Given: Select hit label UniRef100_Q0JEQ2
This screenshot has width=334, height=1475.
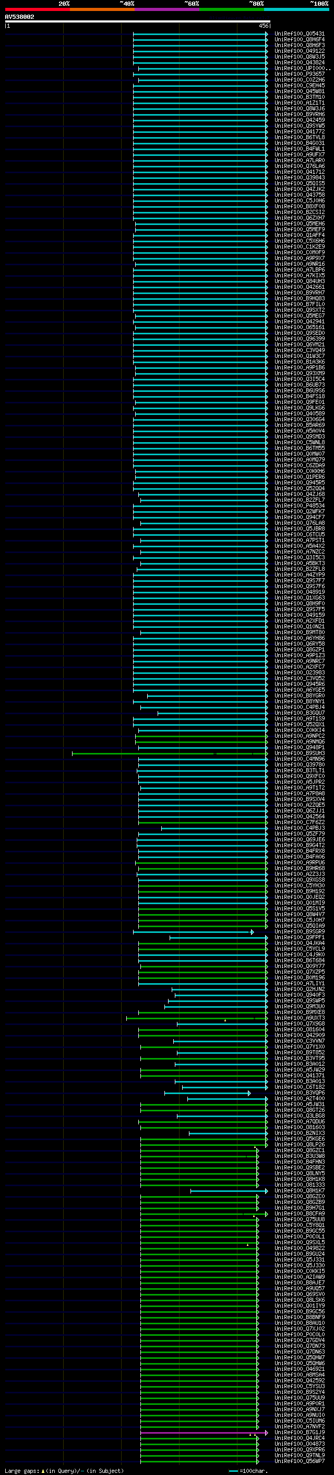Looking at the screenshot, I should pyautogui.click(x=299, y=897).
